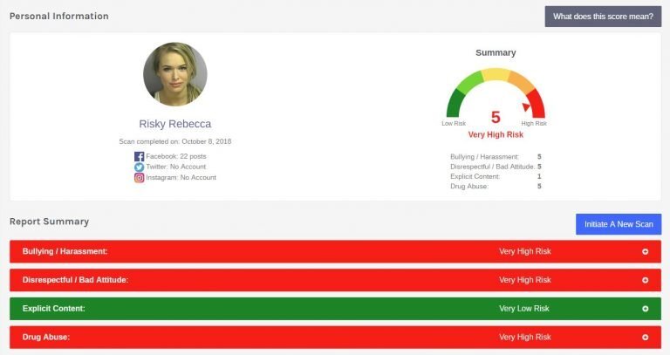Click the Instagram icon
This screenshot has height=355, width=670.
coord(139,178)
